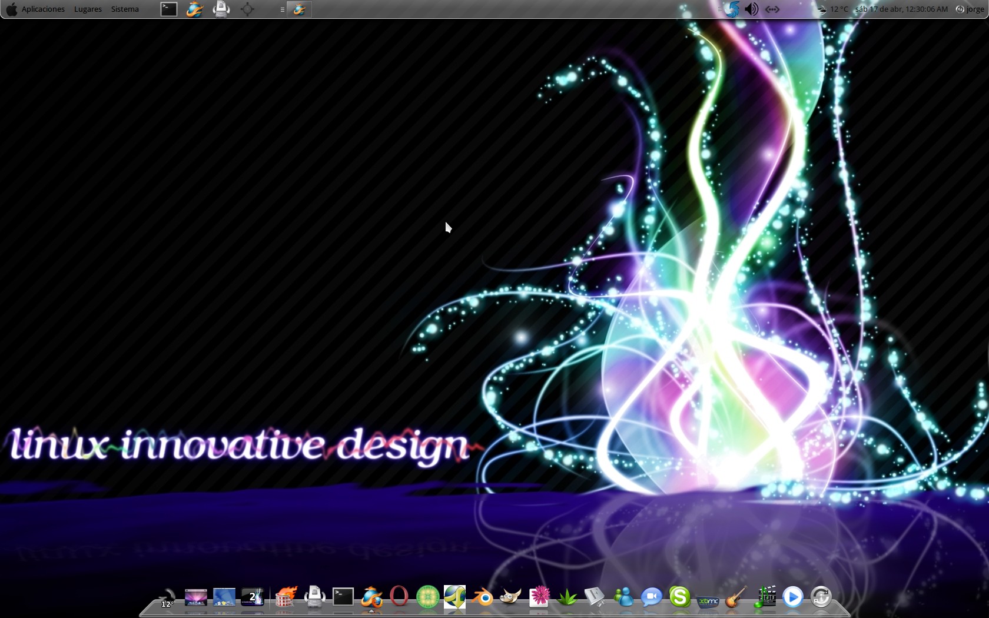Switch to the second workspace thumbnail in dock
This screenshot has width=989, height=618.
point(224,597)
